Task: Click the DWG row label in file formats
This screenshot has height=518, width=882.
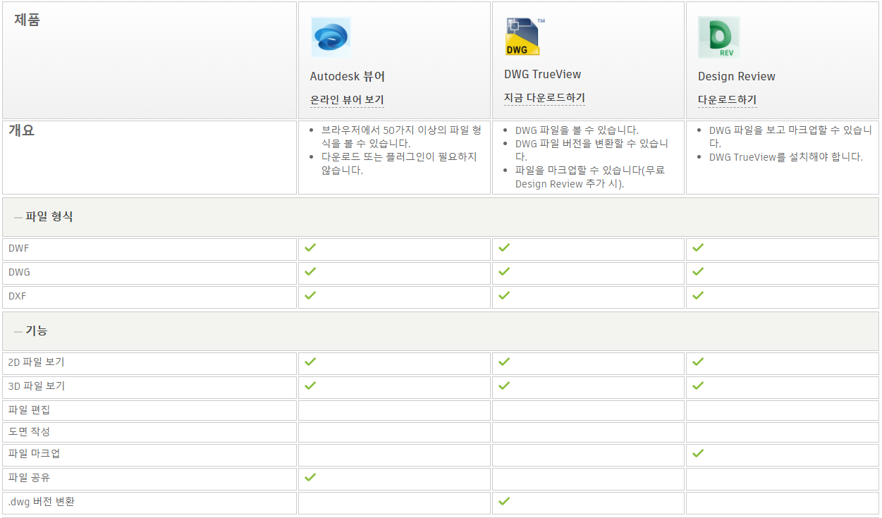Action: click(x=20, y=273)
